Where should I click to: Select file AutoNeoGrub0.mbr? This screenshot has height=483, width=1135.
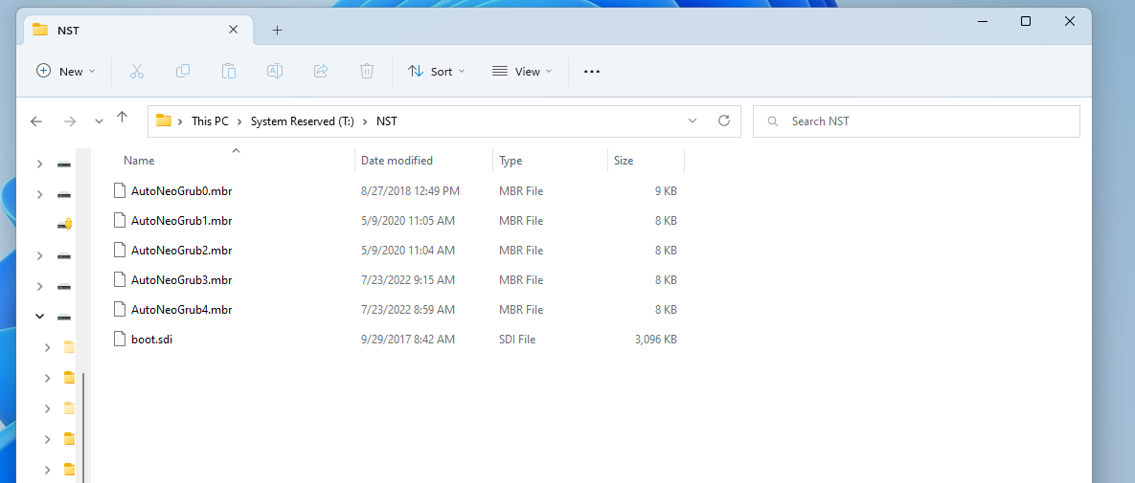182,191
